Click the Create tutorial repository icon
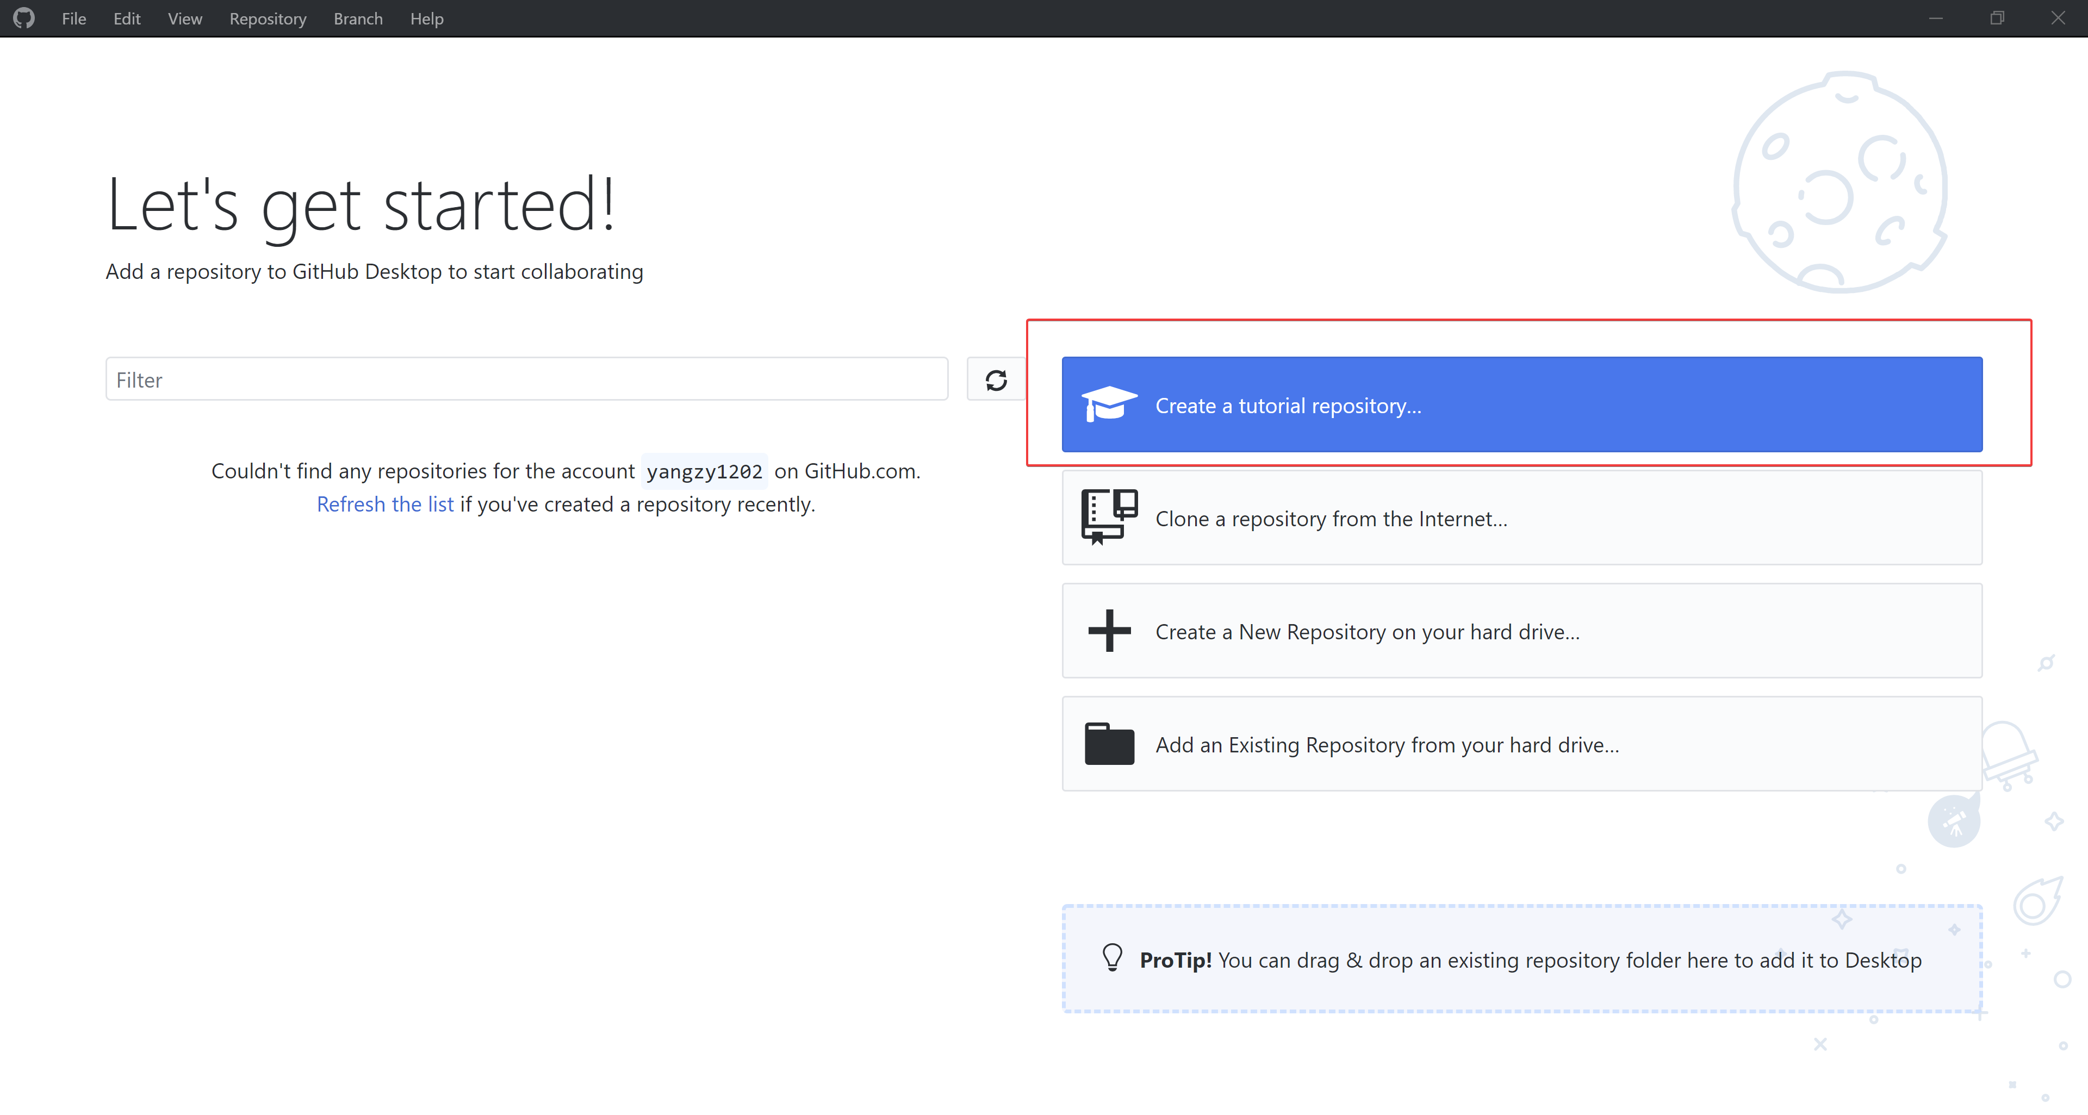 (x=1105, y=404)
